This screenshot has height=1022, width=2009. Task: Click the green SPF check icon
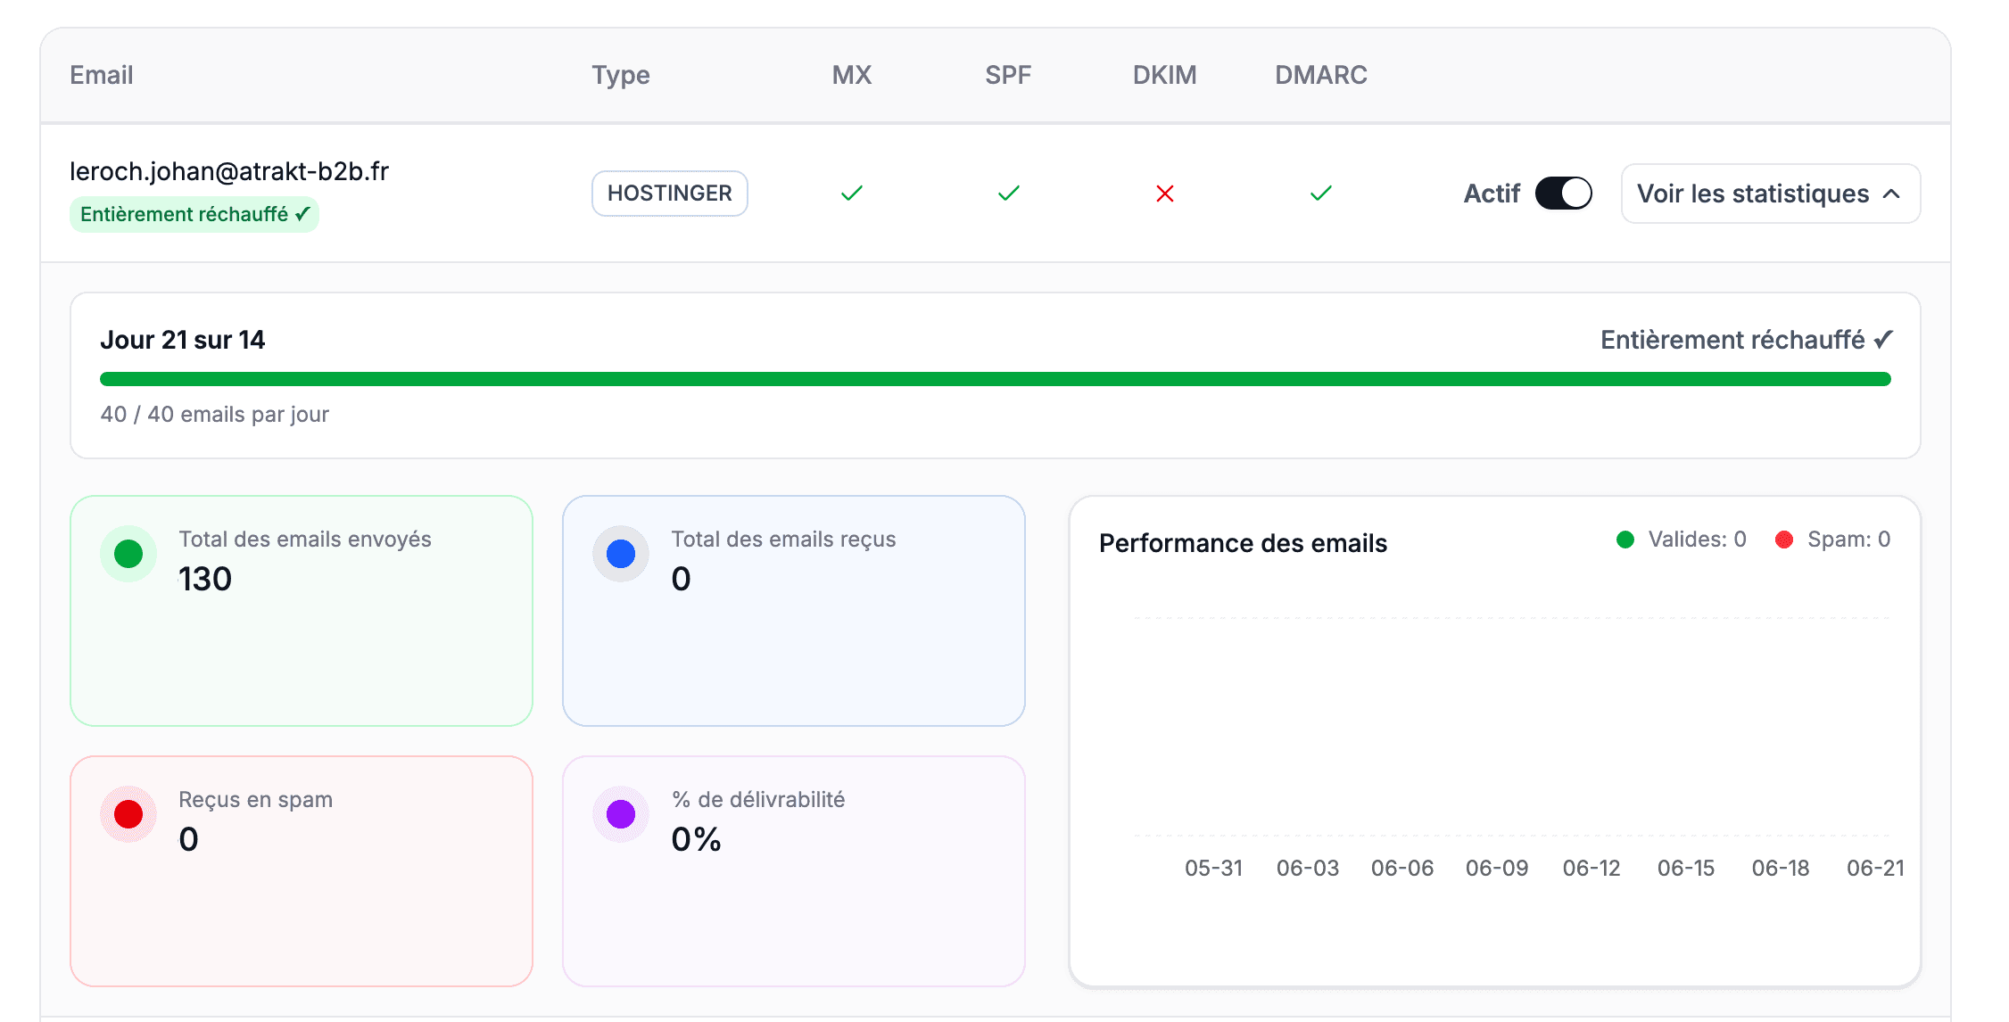pos(1008,194)
